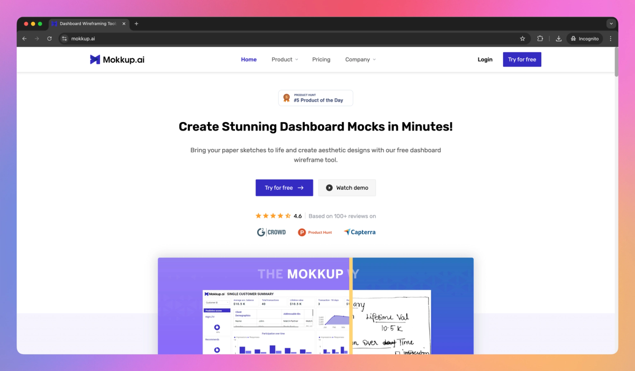635x371 pixels.
Task: Click the Login link
Action: coord(485,60)
